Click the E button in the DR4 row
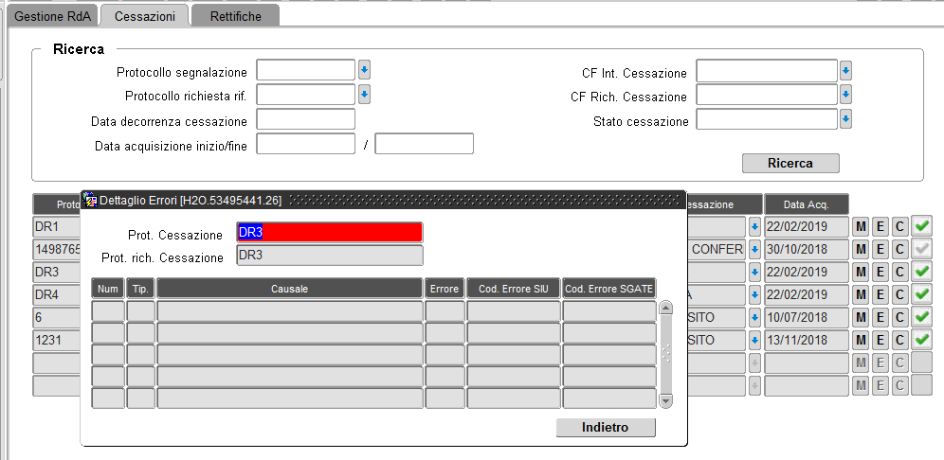This screenshot has width=944, height=460. tap(880, 295)
